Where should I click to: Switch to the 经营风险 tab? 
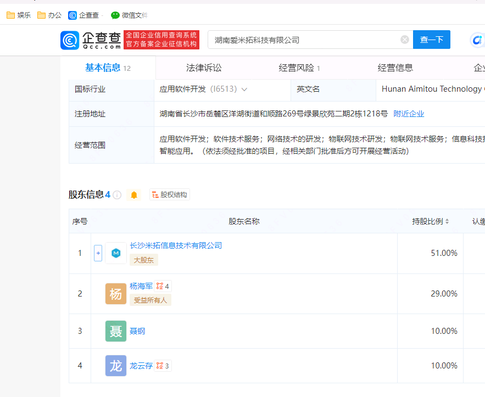(x=299, y=68)
